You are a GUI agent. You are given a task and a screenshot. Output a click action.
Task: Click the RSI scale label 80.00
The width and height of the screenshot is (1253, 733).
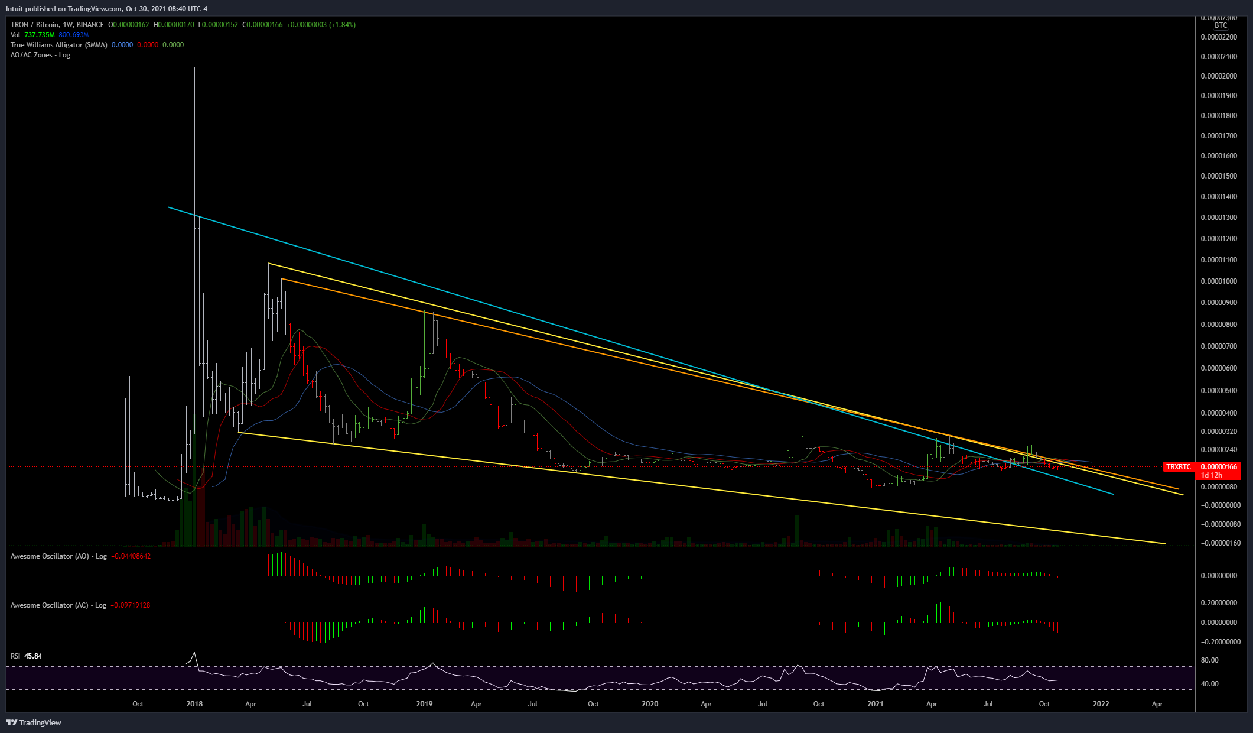point(1210,660)
